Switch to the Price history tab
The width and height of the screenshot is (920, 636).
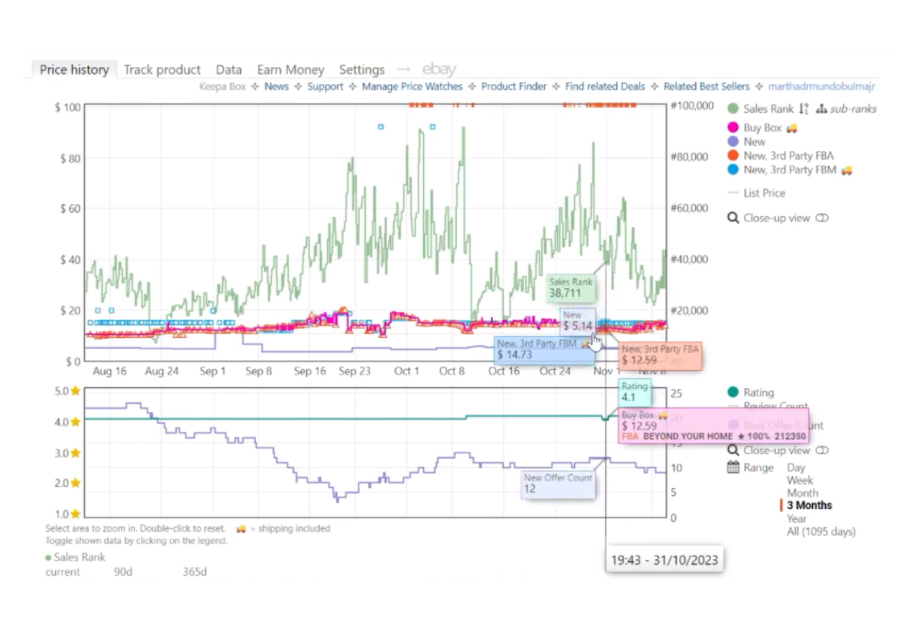tap(74, 70)
